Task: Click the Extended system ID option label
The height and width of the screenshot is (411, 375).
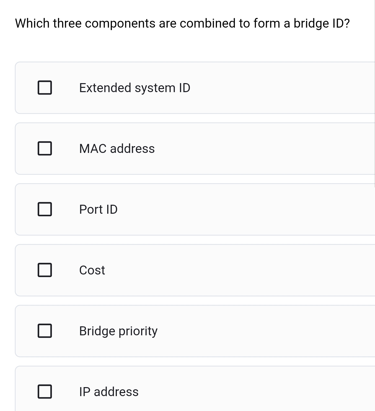Action: click(x=135, y=88)
